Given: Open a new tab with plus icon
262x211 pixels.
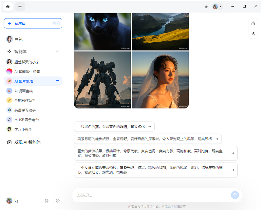Looking at the screenshot, I should click(x=20, y=7).
